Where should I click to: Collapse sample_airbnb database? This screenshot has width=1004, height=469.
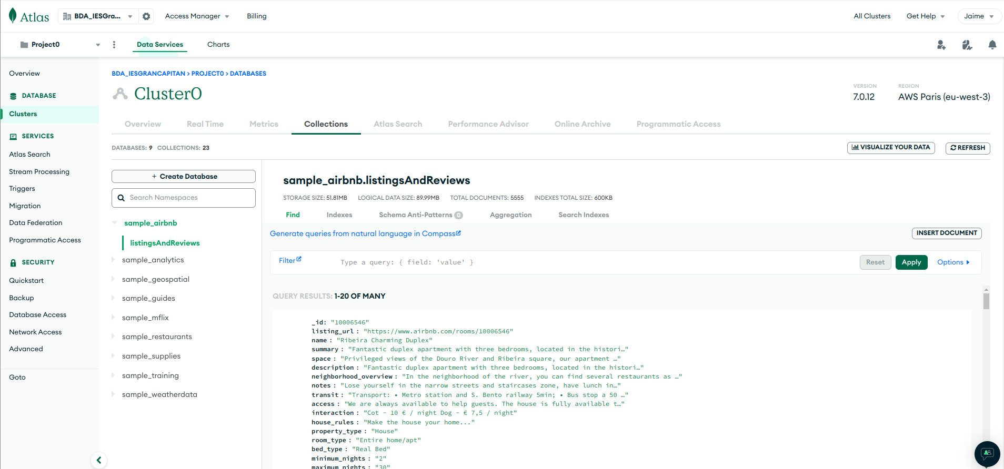tap(114, 223)
